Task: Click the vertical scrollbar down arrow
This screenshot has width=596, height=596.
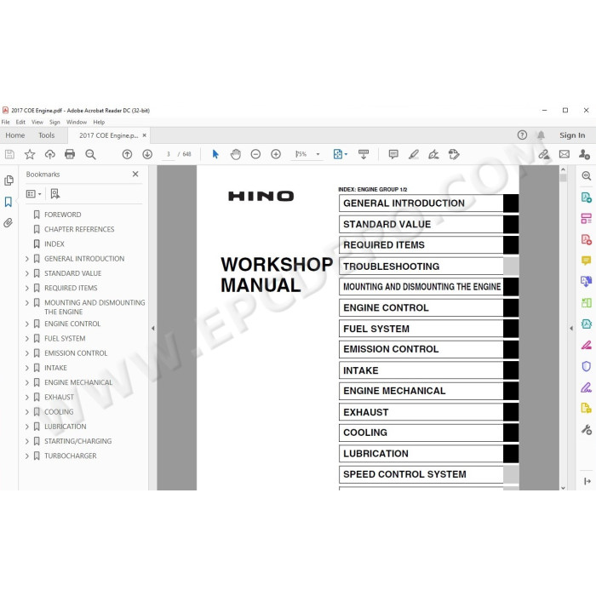Action: click(564, 488)
